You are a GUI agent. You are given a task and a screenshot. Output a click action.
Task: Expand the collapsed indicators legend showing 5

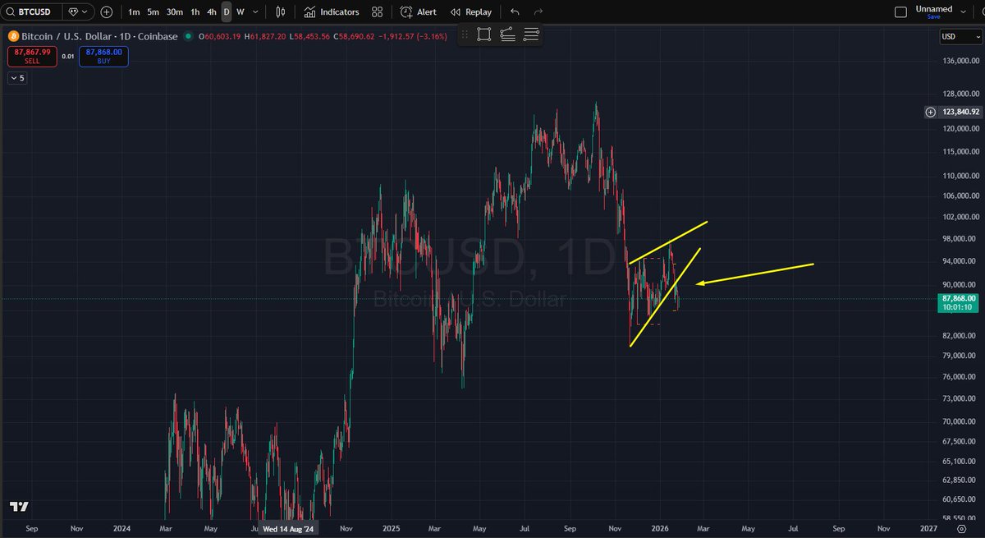(17, 78)
